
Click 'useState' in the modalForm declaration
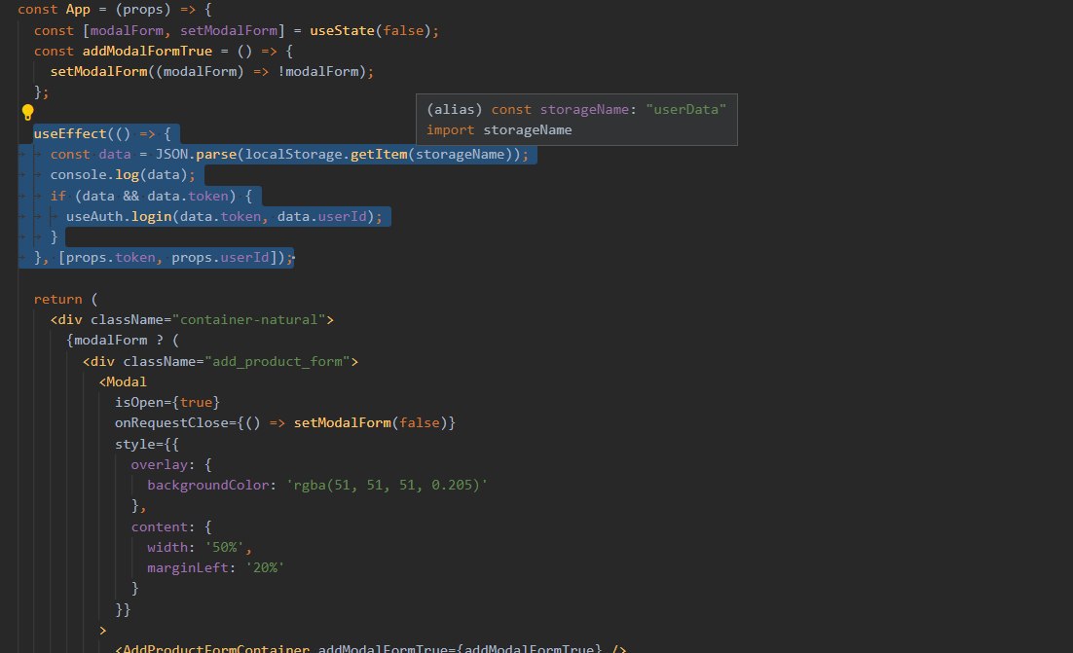coord(342,30)
